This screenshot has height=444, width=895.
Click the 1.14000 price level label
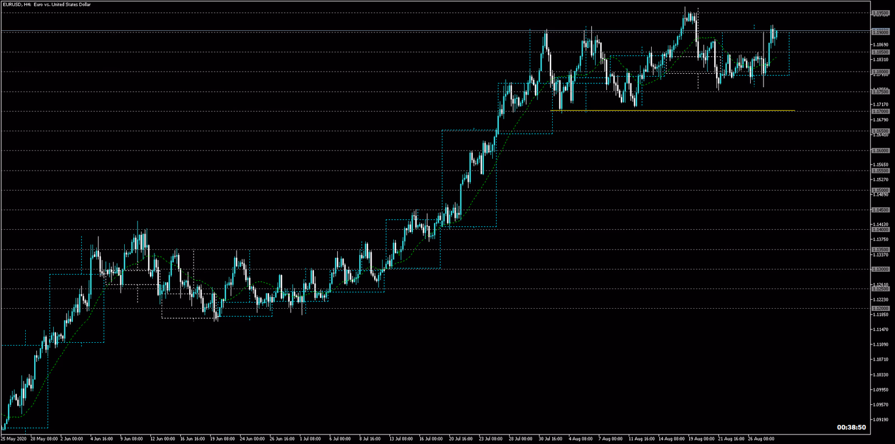click(x=880, y=229)
